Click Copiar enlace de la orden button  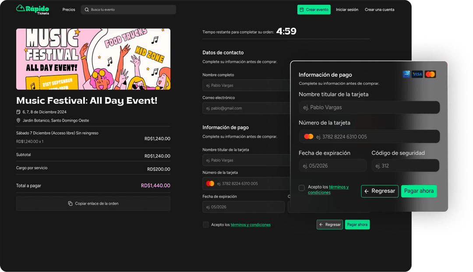tap(93, 204)
